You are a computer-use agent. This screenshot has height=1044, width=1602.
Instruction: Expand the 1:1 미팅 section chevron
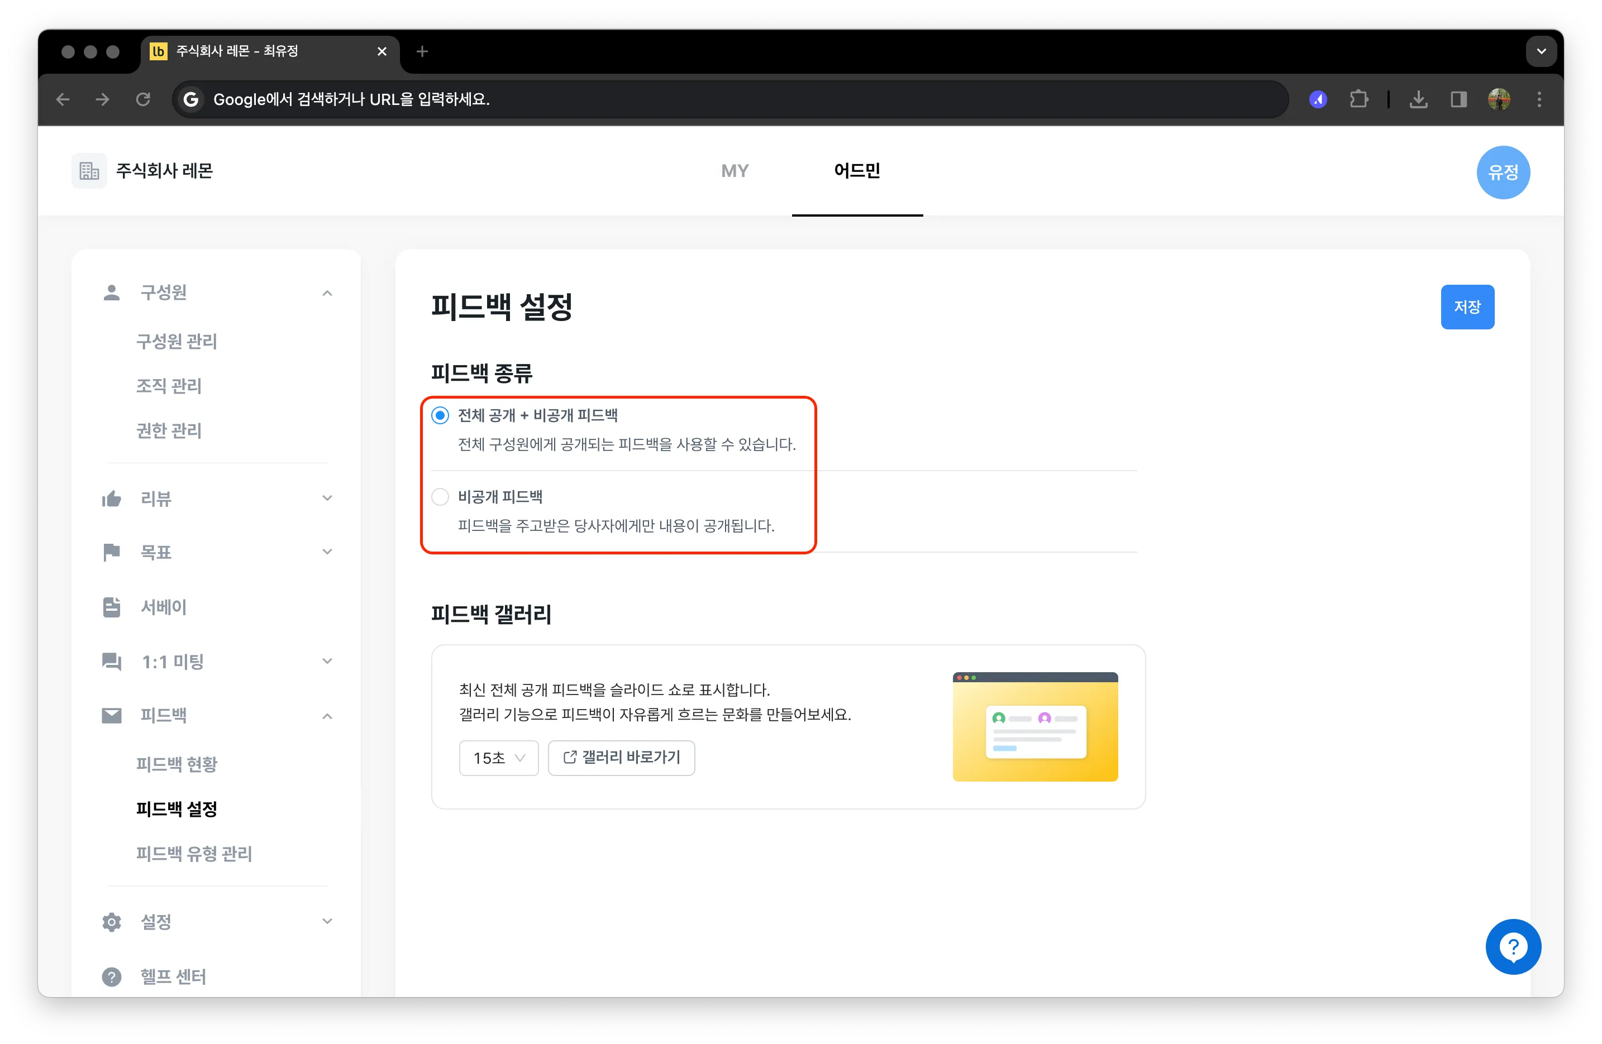327,661
